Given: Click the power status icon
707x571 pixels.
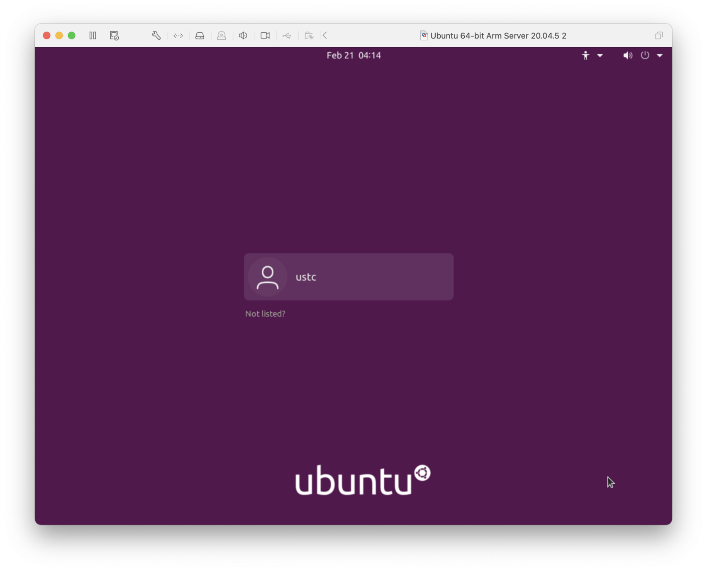Looking at the screenshot, I should pos(644,55).
